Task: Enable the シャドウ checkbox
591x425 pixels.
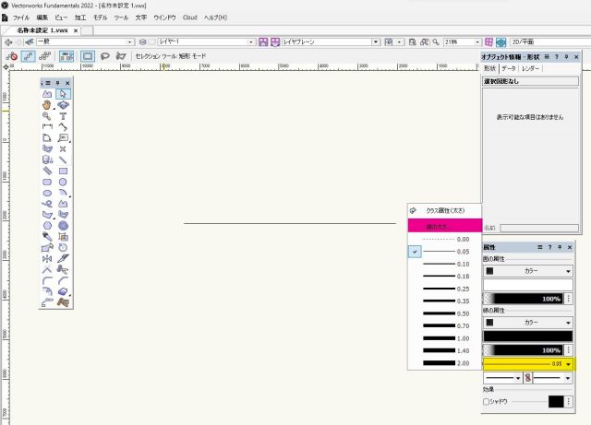Action: [487, 402]
